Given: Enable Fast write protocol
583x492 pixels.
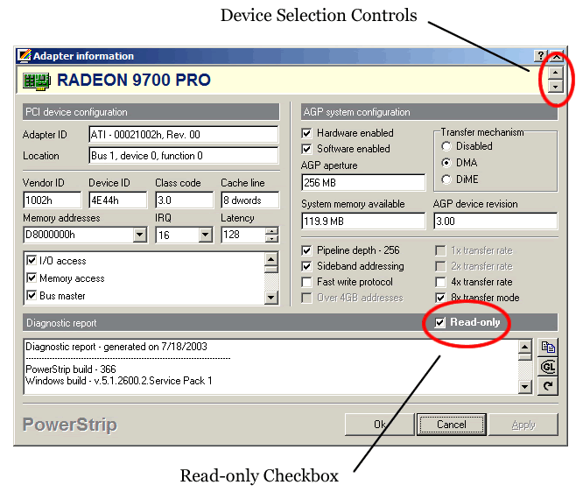Looking at the screenshot, I should click(306, 282).
